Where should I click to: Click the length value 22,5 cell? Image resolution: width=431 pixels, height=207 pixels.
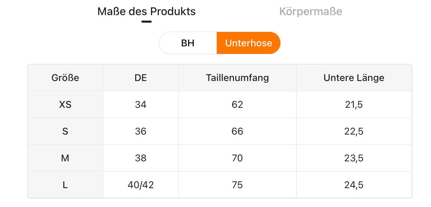coord(354,131)
